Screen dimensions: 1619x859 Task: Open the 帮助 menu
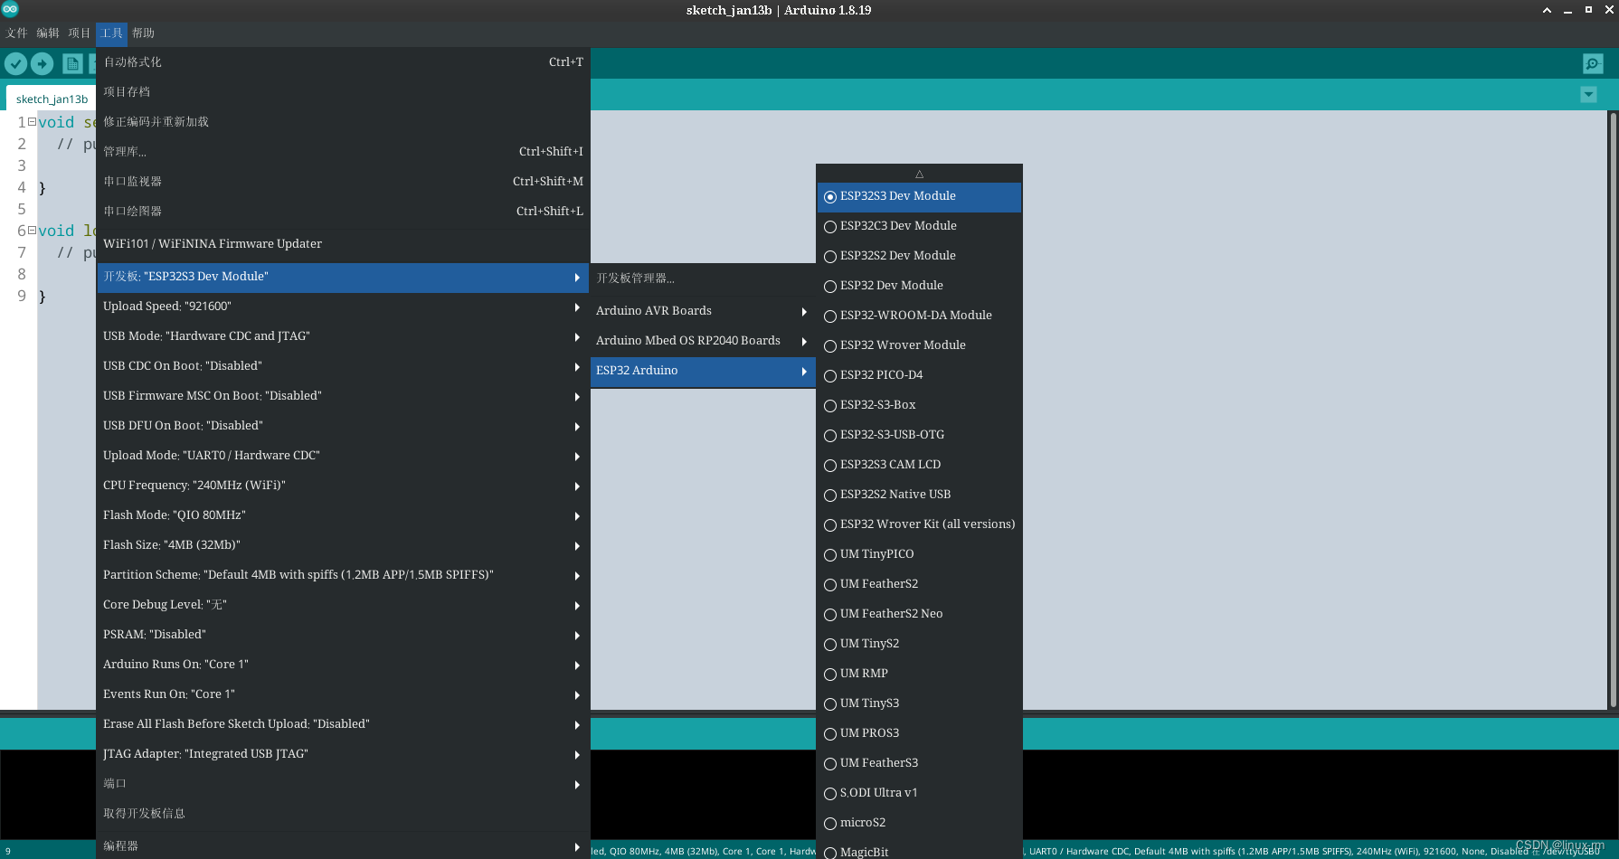click(143, 33)
